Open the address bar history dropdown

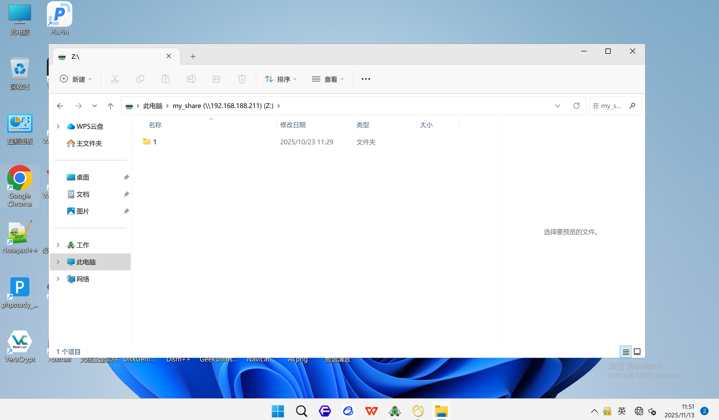[557, 106]
